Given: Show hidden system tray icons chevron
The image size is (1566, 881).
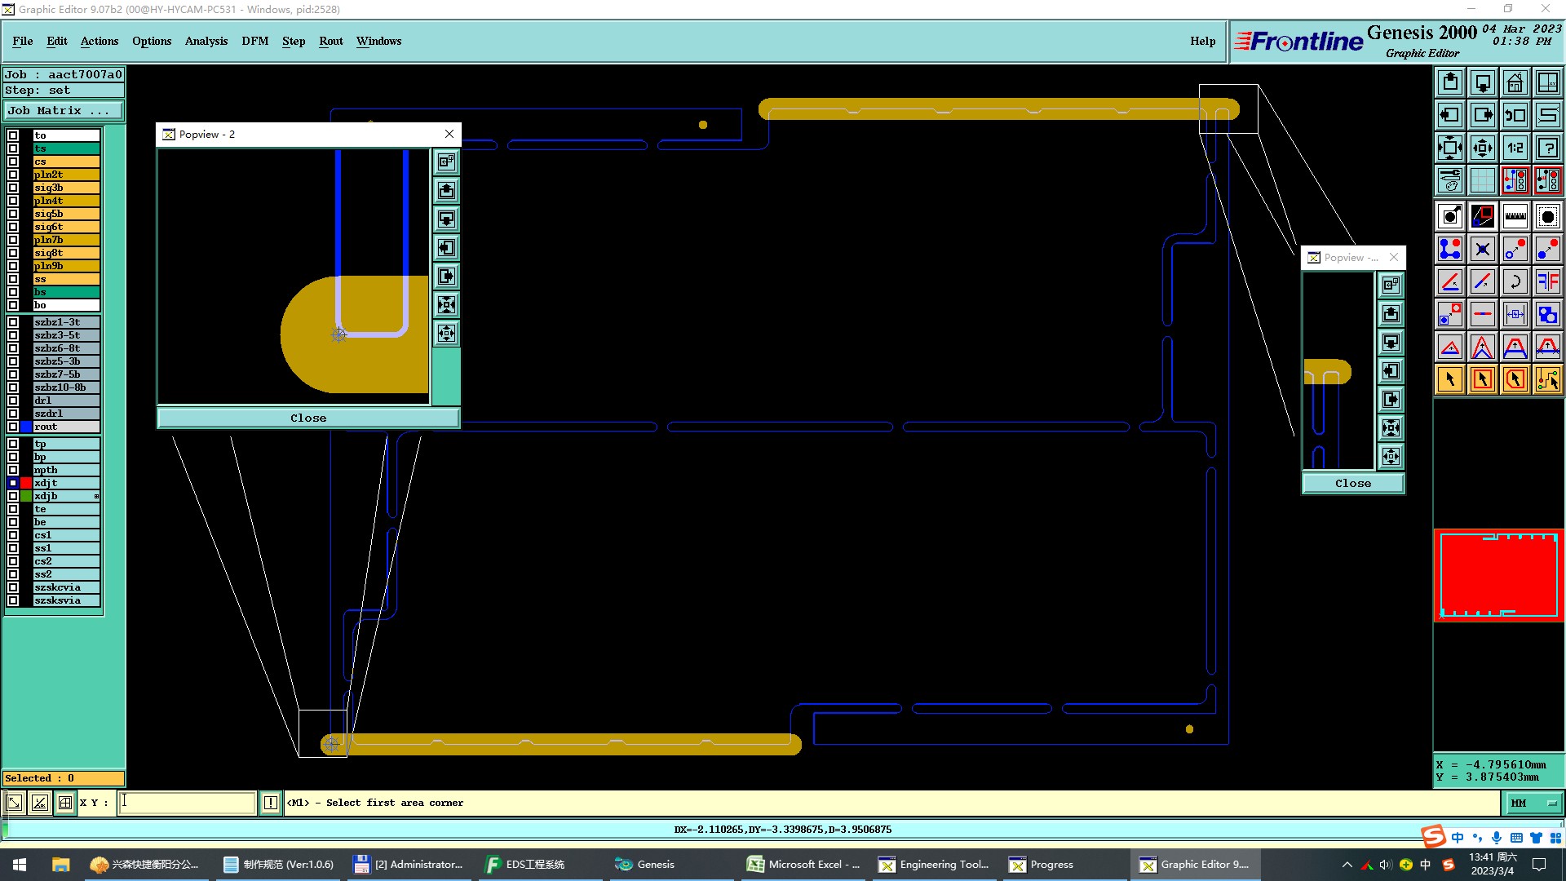Looking at the screenshot, I should 1347,865.
